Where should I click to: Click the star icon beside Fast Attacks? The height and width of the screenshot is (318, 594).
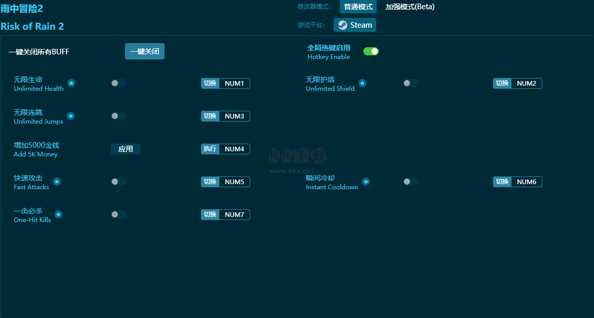[x=57, y=182]
